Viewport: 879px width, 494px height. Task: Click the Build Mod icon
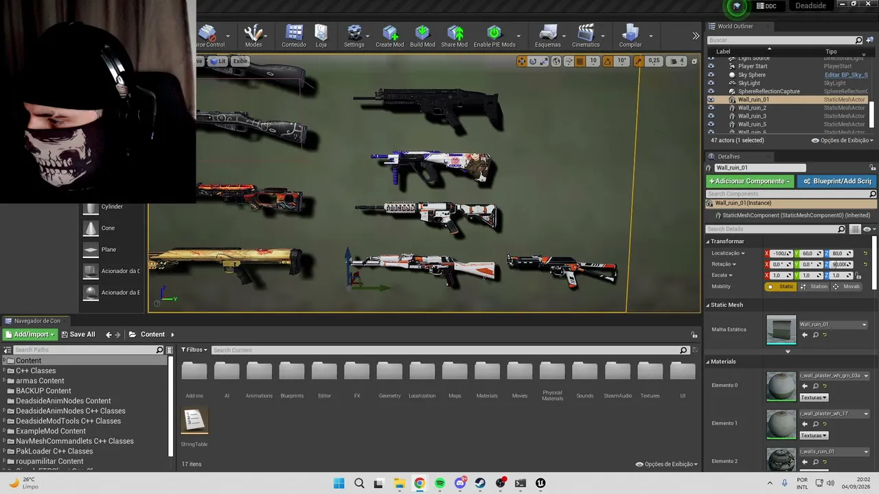(x=422, y=33)
